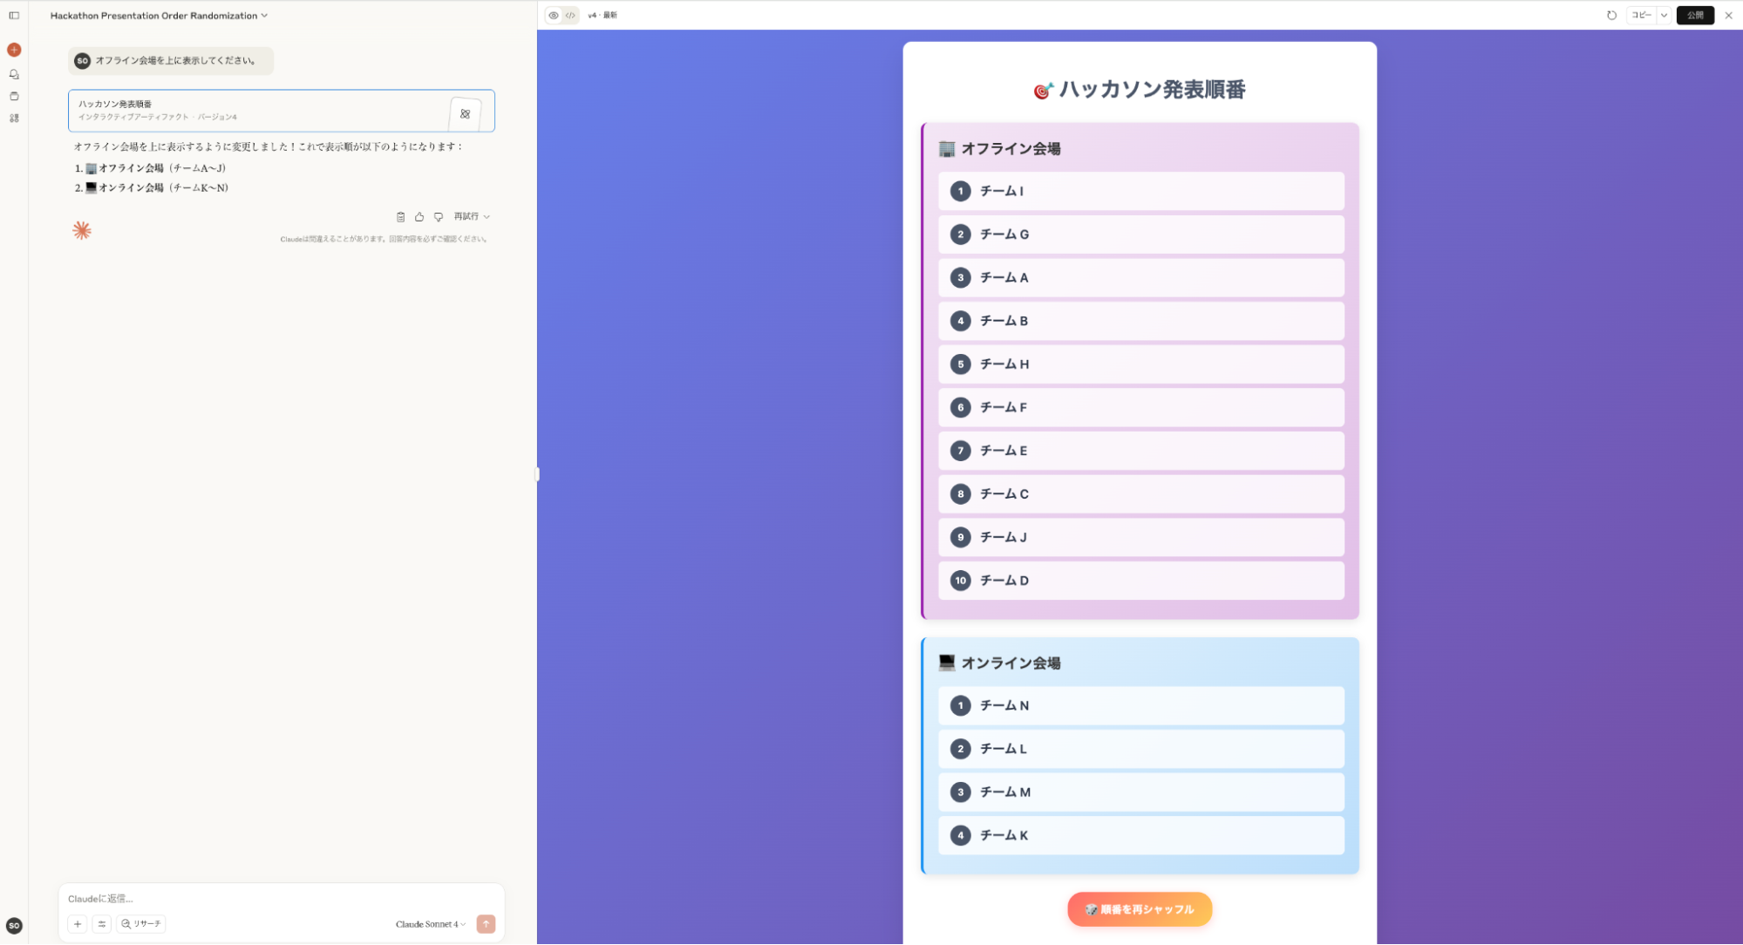Copy Claude's response using the clipboard icon
The image size is (1743, 945).
point(400,216)
